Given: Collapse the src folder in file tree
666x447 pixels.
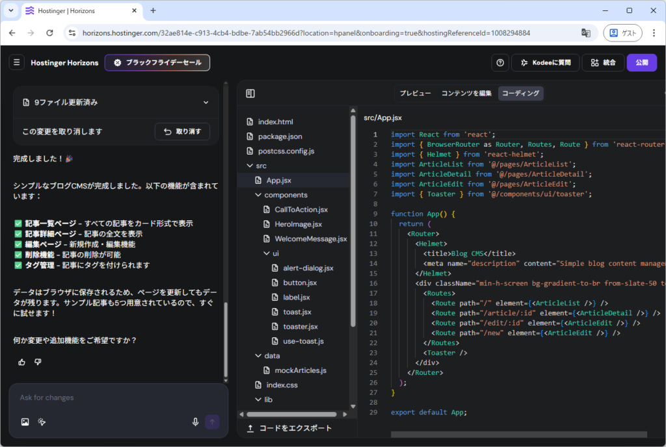Looking at the screenshot, I should pyautogui.click(x=250, y=166).
